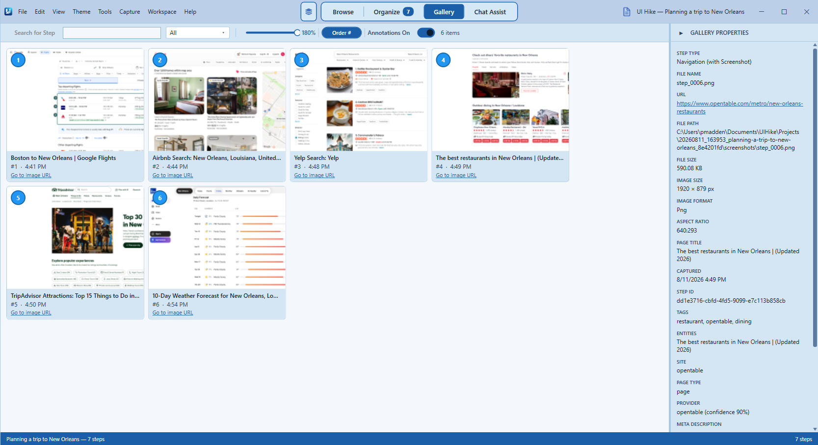Click the step_0006.png file name value

pos(695,83)
